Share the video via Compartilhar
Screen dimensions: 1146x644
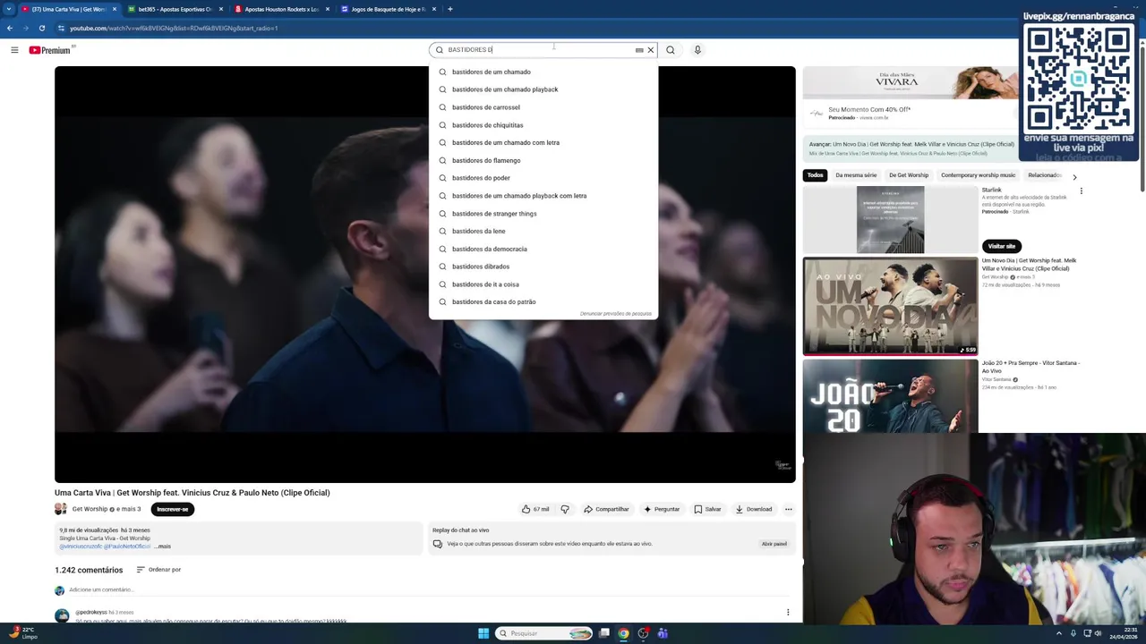coord(606,509)
